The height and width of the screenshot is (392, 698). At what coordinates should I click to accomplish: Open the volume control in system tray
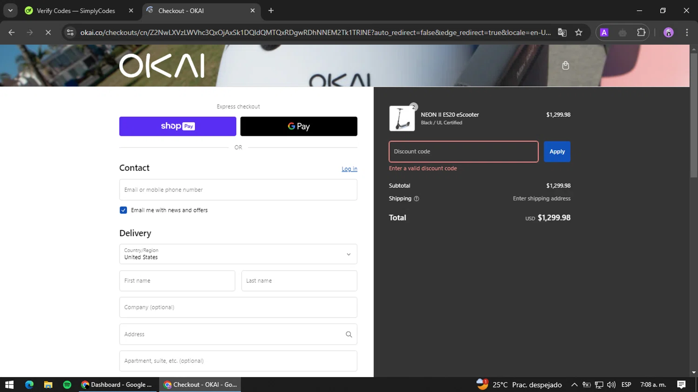point(611,385)
